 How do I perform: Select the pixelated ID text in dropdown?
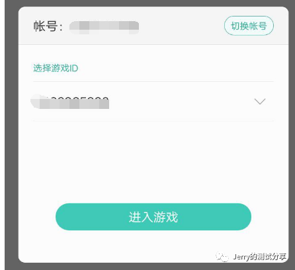[70, 102]
